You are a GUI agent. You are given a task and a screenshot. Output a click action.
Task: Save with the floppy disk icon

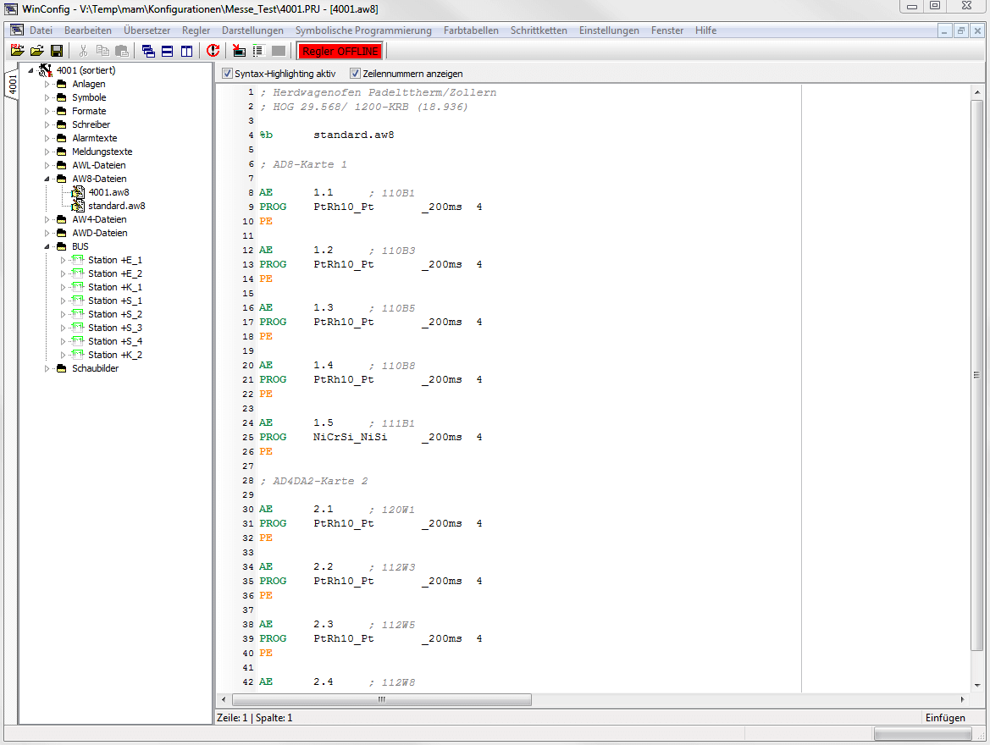(57, 51)
